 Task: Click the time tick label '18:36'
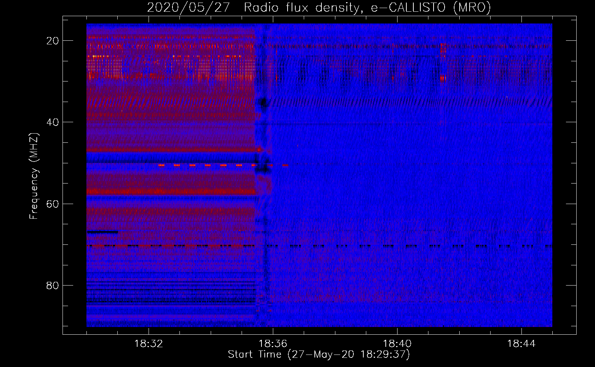click(273, 344)
